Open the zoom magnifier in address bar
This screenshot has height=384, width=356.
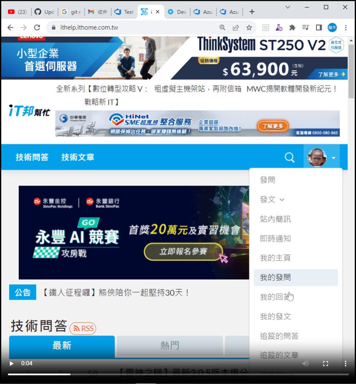tap(222, 28)
